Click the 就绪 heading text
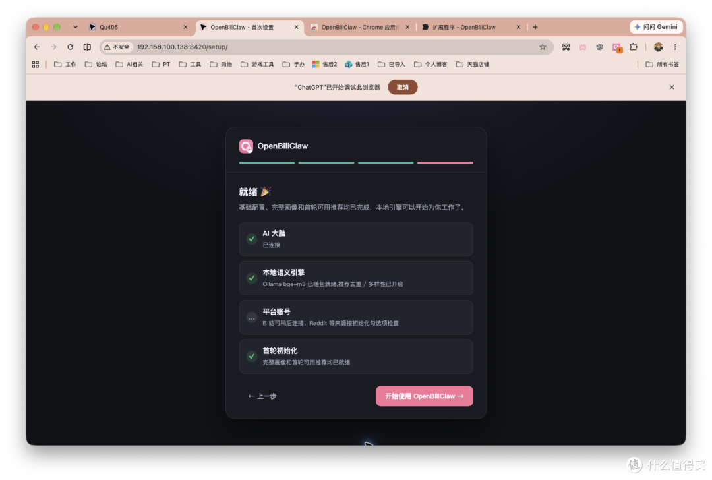Screen dimensions: 712x480 tap(254, 192)
